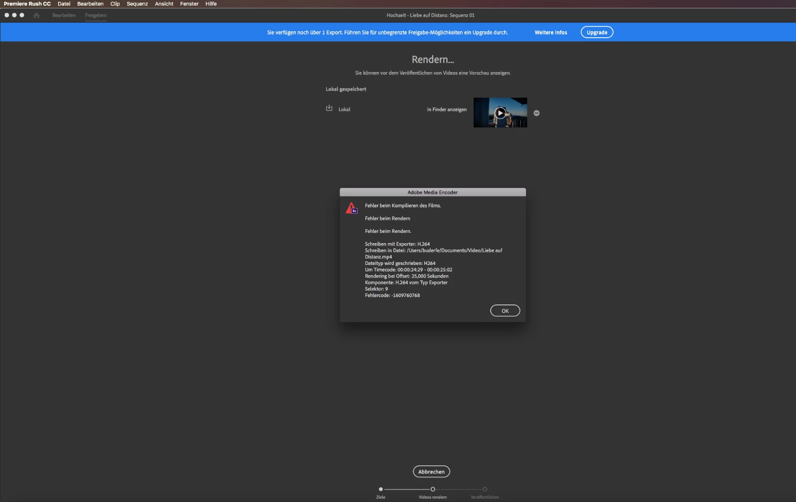This screenshot has height=502, width=796.
Task: Select the Veröffentlichen step marker
Action: (x=485, y=489)
